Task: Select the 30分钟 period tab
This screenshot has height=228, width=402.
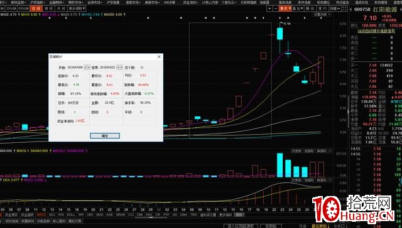Action: (x=11, y=8)
